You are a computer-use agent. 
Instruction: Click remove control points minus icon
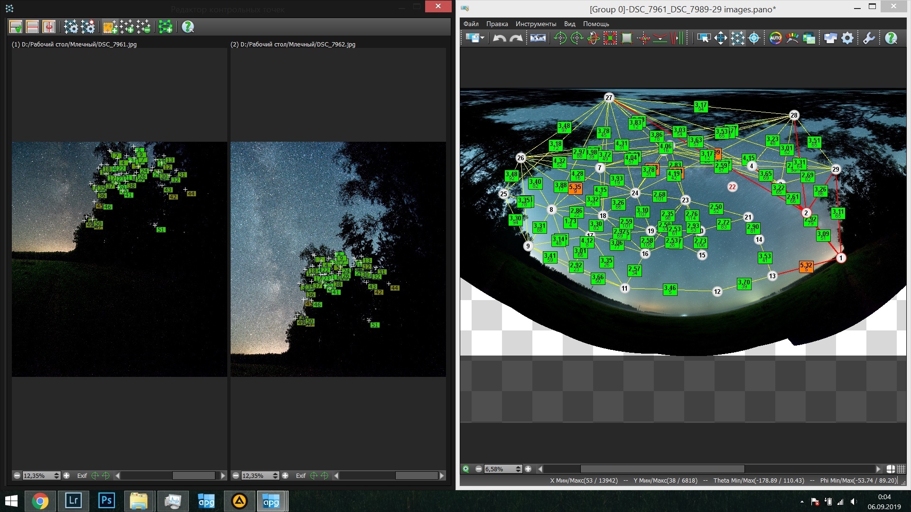coord(144,27)
